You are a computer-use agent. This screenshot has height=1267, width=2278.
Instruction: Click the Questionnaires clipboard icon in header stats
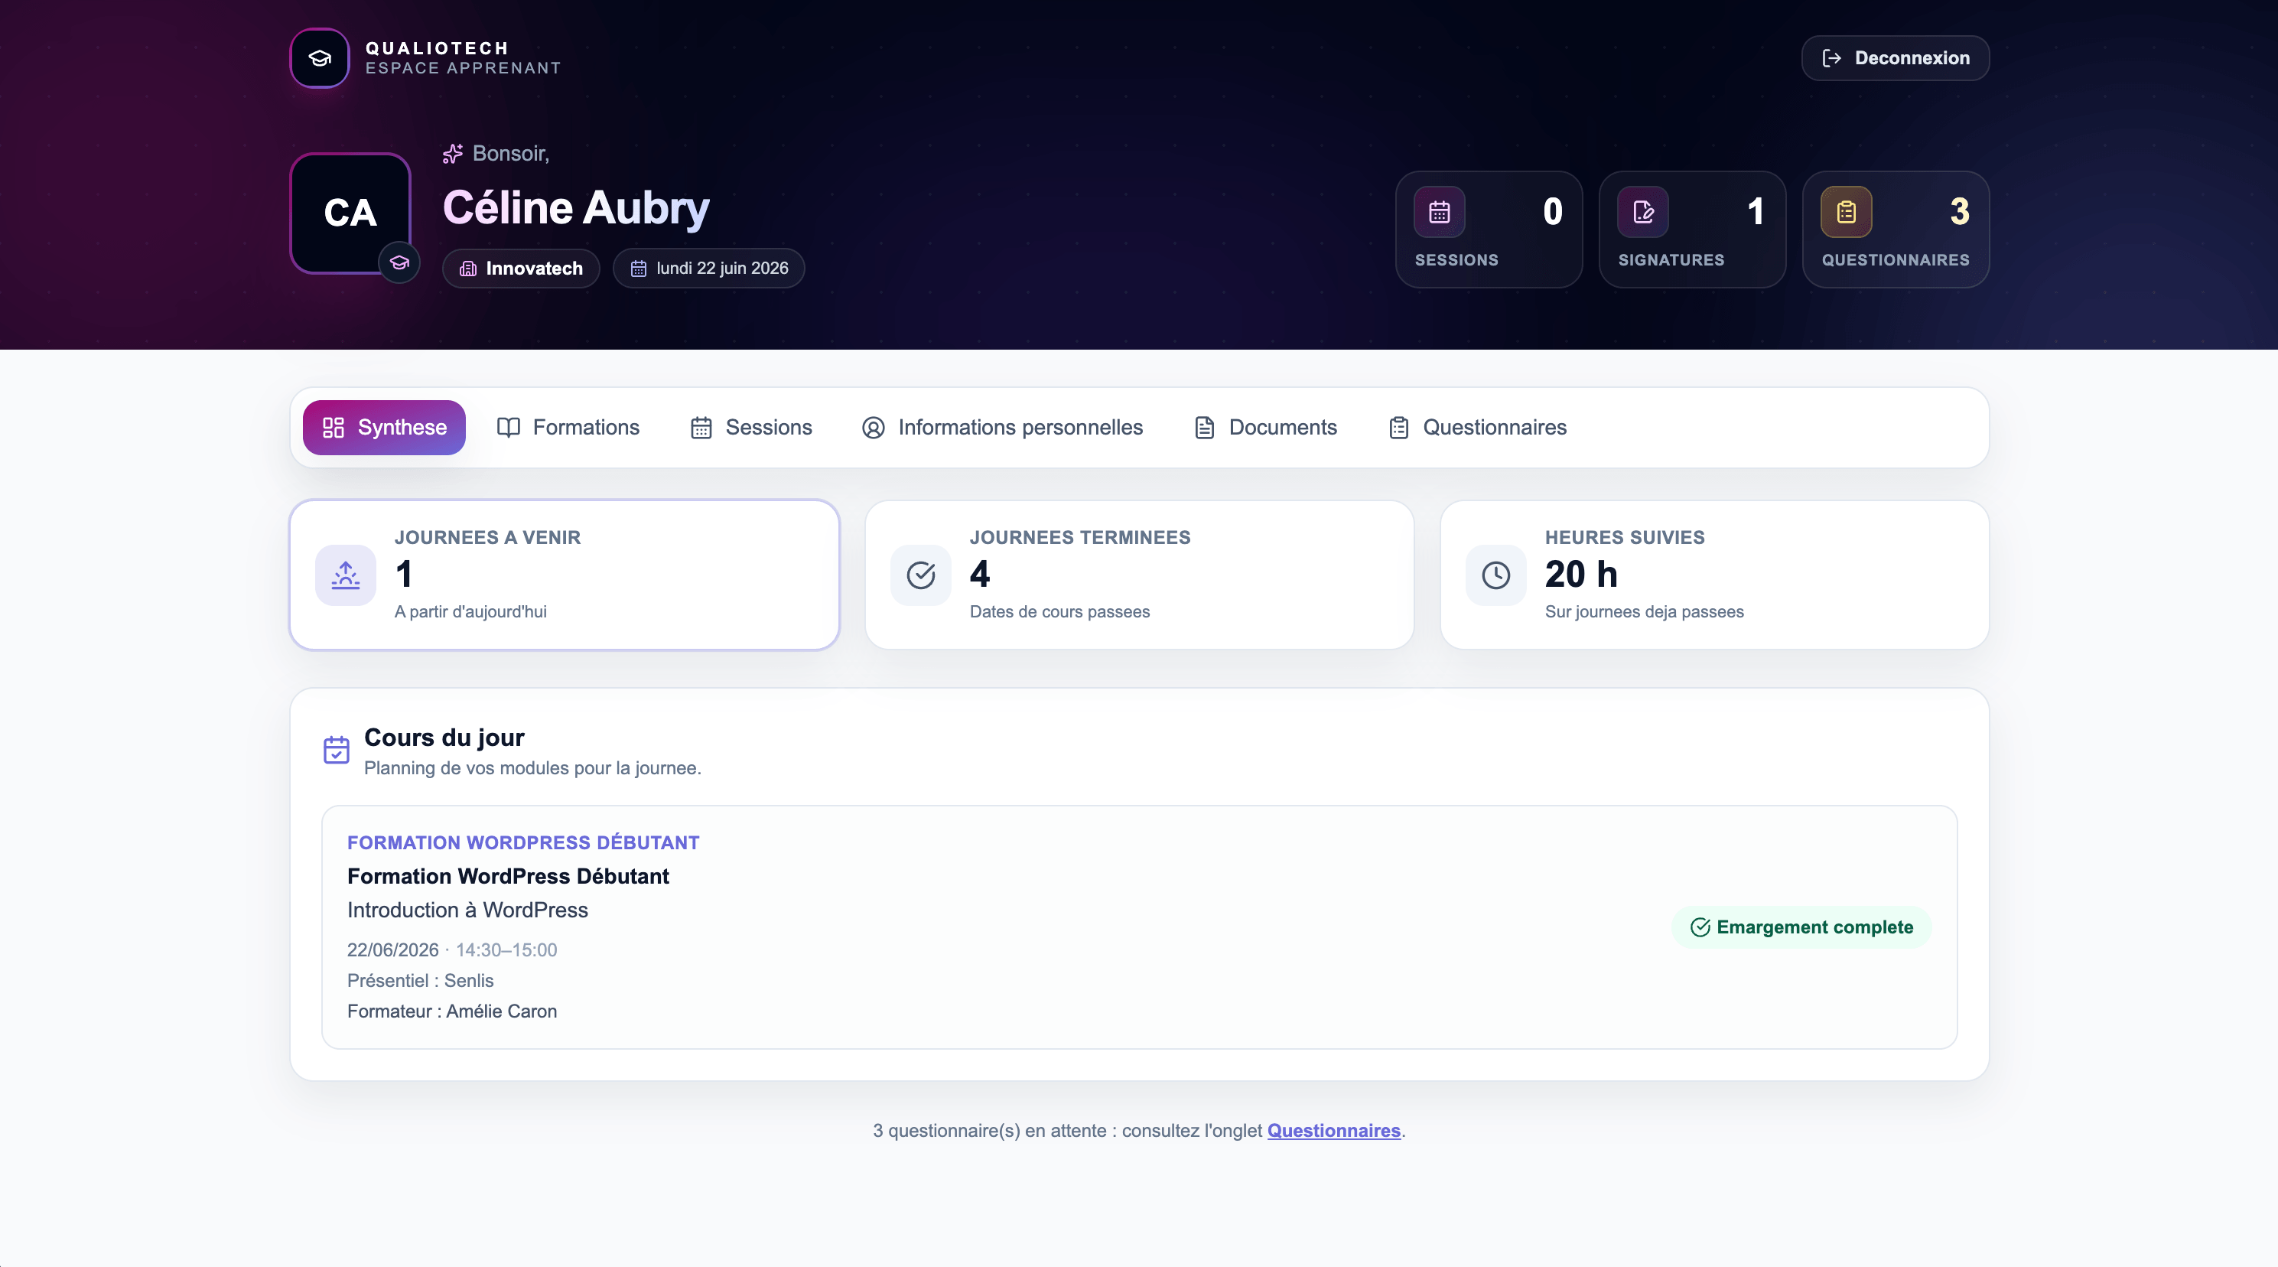[1847, 213]
